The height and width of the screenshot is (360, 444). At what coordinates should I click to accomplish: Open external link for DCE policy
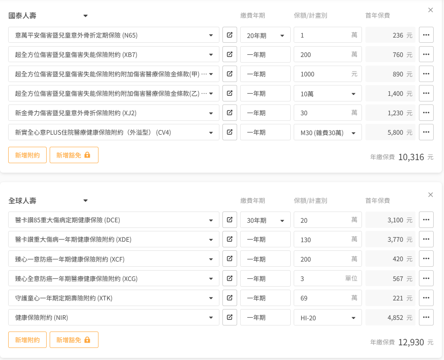click(x=230, y=220)
